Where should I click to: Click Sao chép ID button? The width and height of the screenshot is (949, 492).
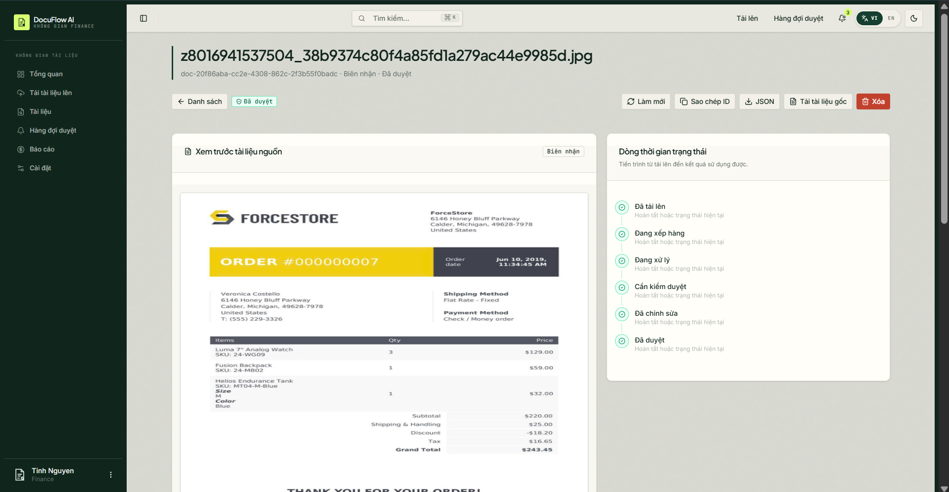click(x=705, y=101)
